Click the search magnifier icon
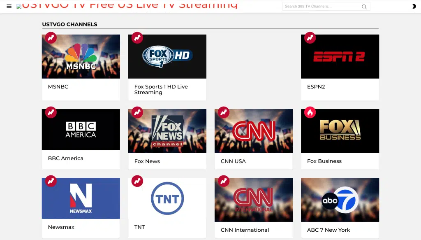421x240 pixels. [364, 7]
